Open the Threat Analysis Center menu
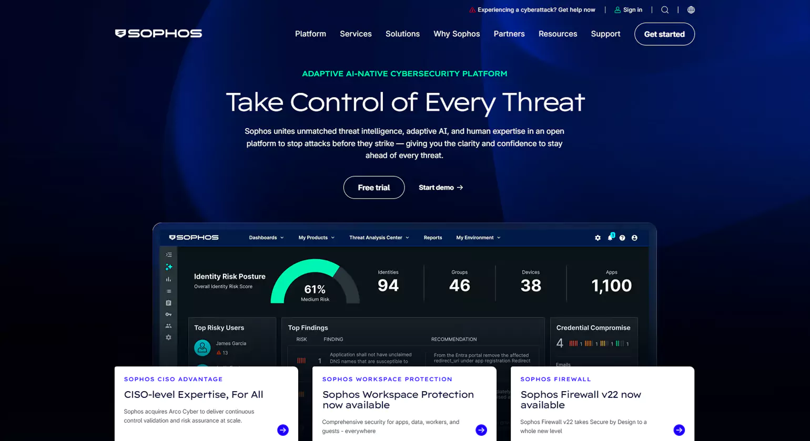Viewport: 810px width, 441px height. (x=379, y=237)
